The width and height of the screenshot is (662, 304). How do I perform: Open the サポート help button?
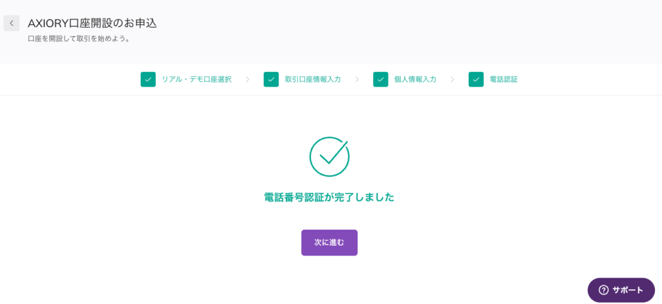621,290
